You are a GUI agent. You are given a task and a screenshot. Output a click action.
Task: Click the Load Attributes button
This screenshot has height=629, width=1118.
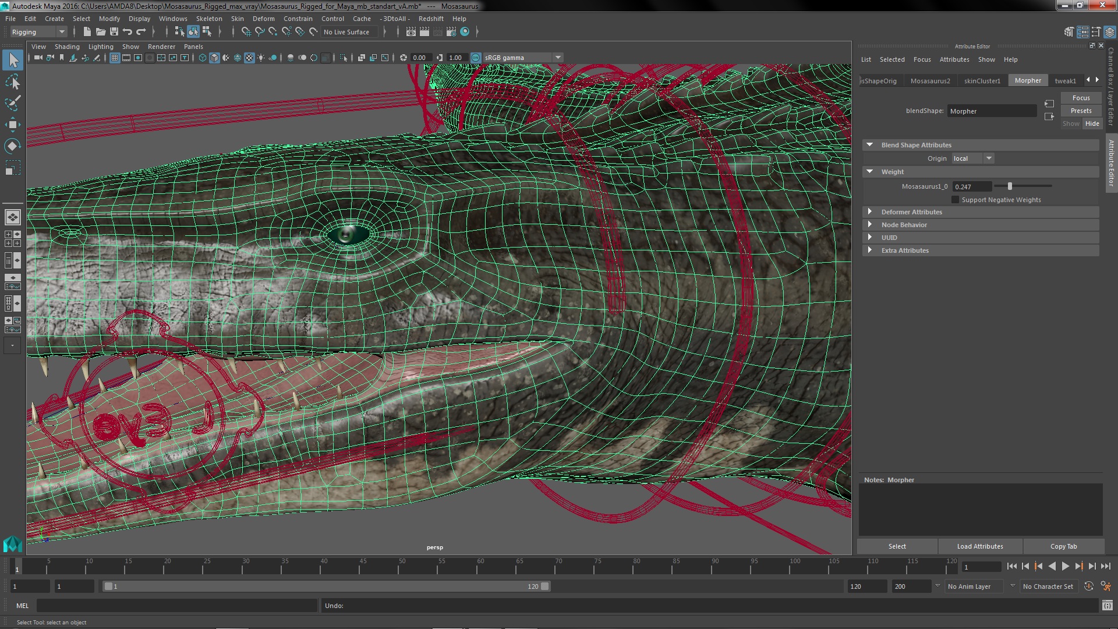click(x=980, y=546)
